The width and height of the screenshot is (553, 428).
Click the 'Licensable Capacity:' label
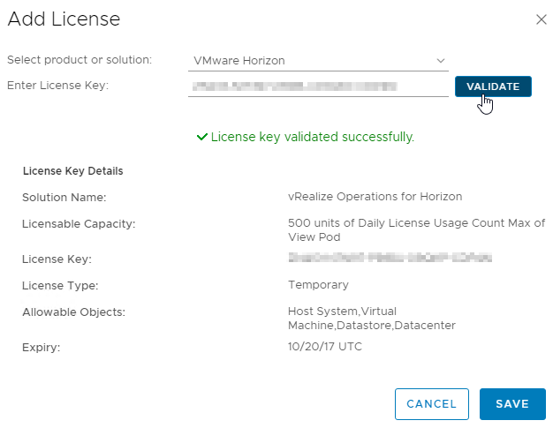[79, 224]
